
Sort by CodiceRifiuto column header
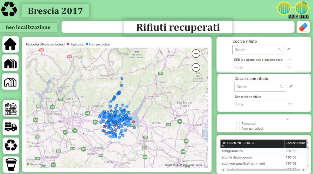tap(295, 143)
